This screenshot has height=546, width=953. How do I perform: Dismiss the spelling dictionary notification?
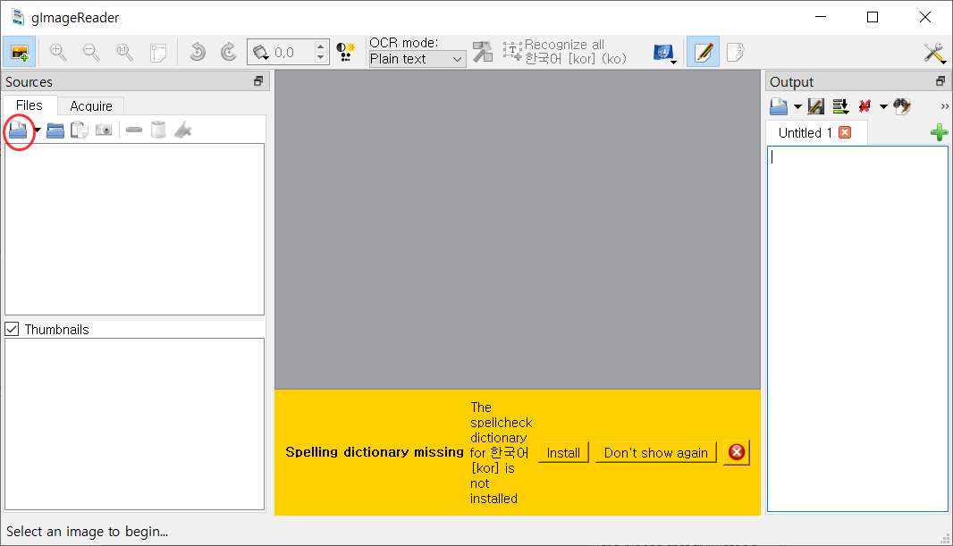(x=737, y=452)
